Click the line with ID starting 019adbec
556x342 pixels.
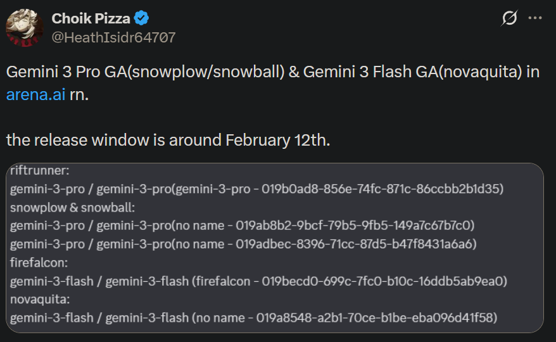(x=244, y=244)
